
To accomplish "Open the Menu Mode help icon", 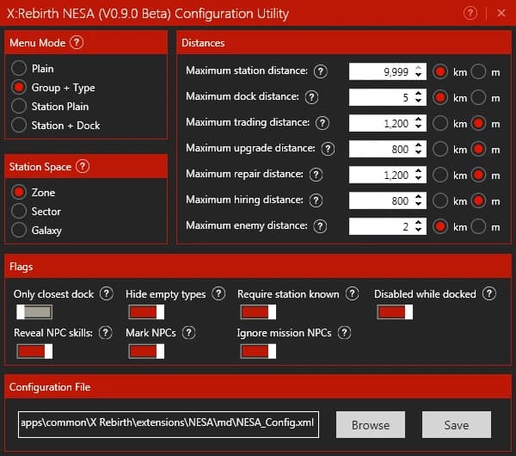I will (x=77, y=42).
